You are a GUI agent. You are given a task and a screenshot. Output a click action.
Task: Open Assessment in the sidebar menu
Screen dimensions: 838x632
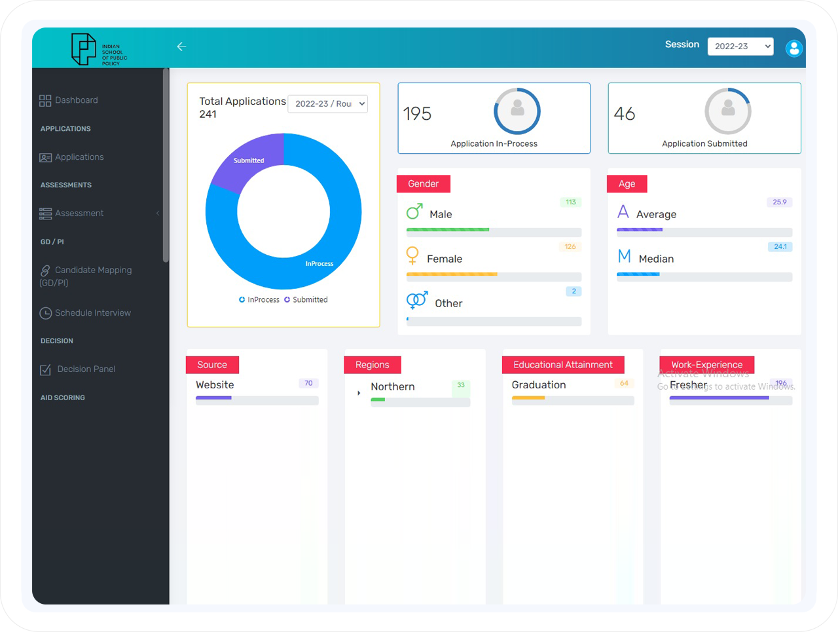(79, 214)
